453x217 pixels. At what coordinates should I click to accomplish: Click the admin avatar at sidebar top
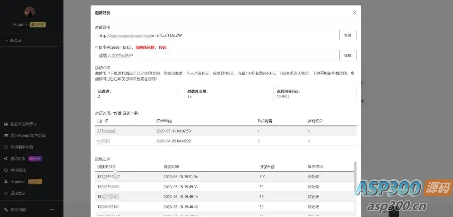tap(30, 12)
